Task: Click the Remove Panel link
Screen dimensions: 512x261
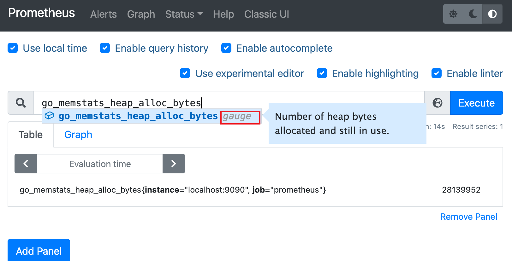Action: pyautogui.click(x=468, y=217)
